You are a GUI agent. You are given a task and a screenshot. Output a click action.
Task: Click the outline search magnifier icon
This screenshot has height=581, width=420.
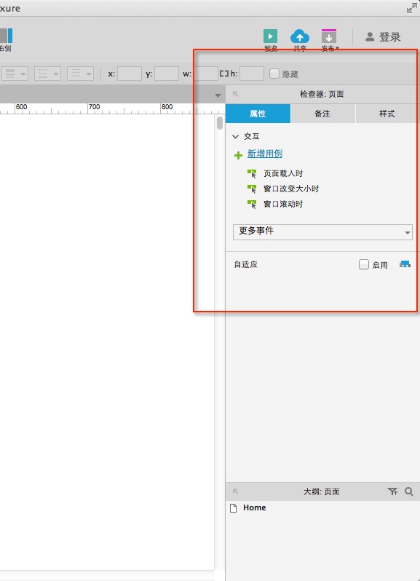click(408, 491)
